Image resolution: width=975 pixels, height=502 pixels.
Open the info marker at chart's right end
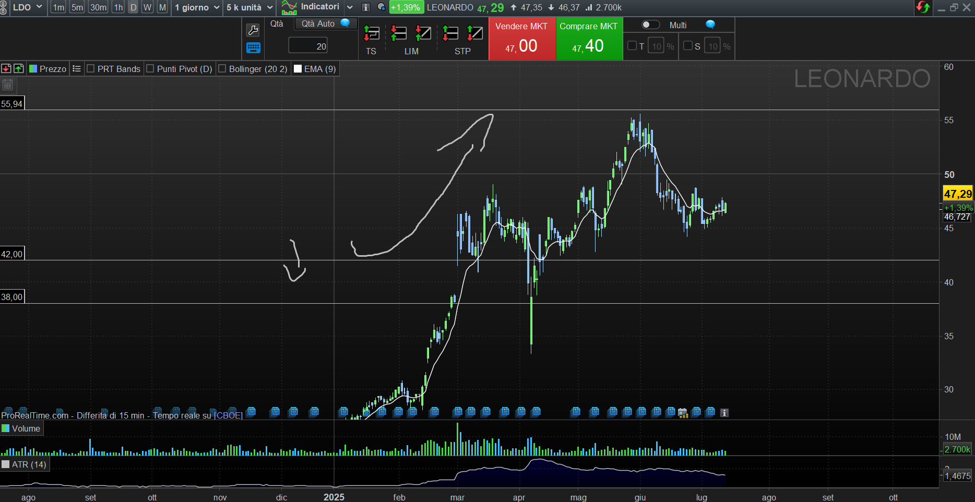(x=724, y=413)
